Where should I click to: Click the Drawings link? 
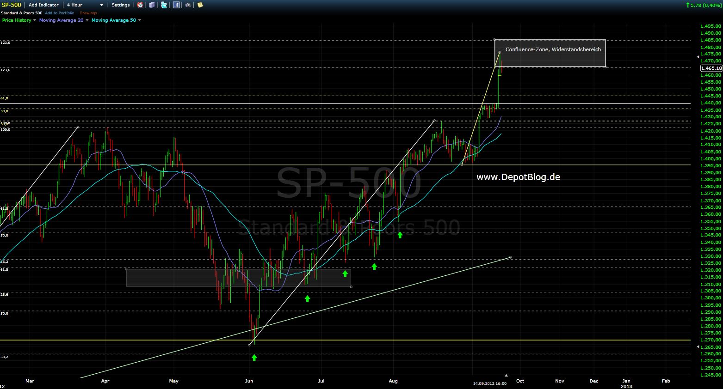88,13
